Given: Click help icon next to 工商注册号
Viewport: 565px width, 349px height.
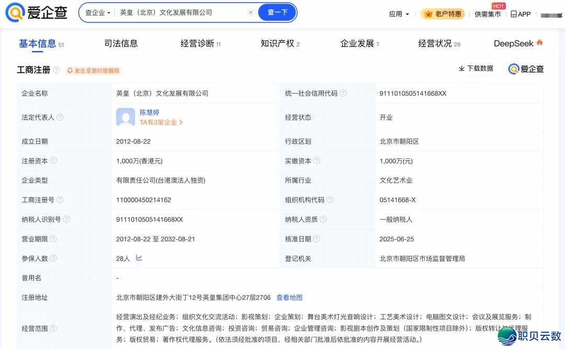Looking at the screenshot, I should click(60, 200).
